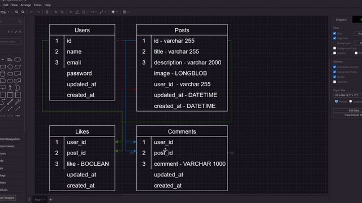Click the More Shapes button

pos(7,198)
